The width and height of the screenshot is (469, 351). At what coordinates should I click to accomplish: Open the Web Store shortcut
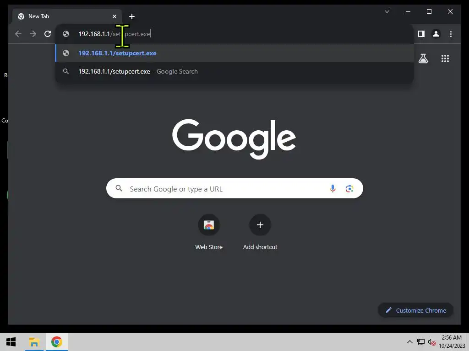[x=209, y=232]
